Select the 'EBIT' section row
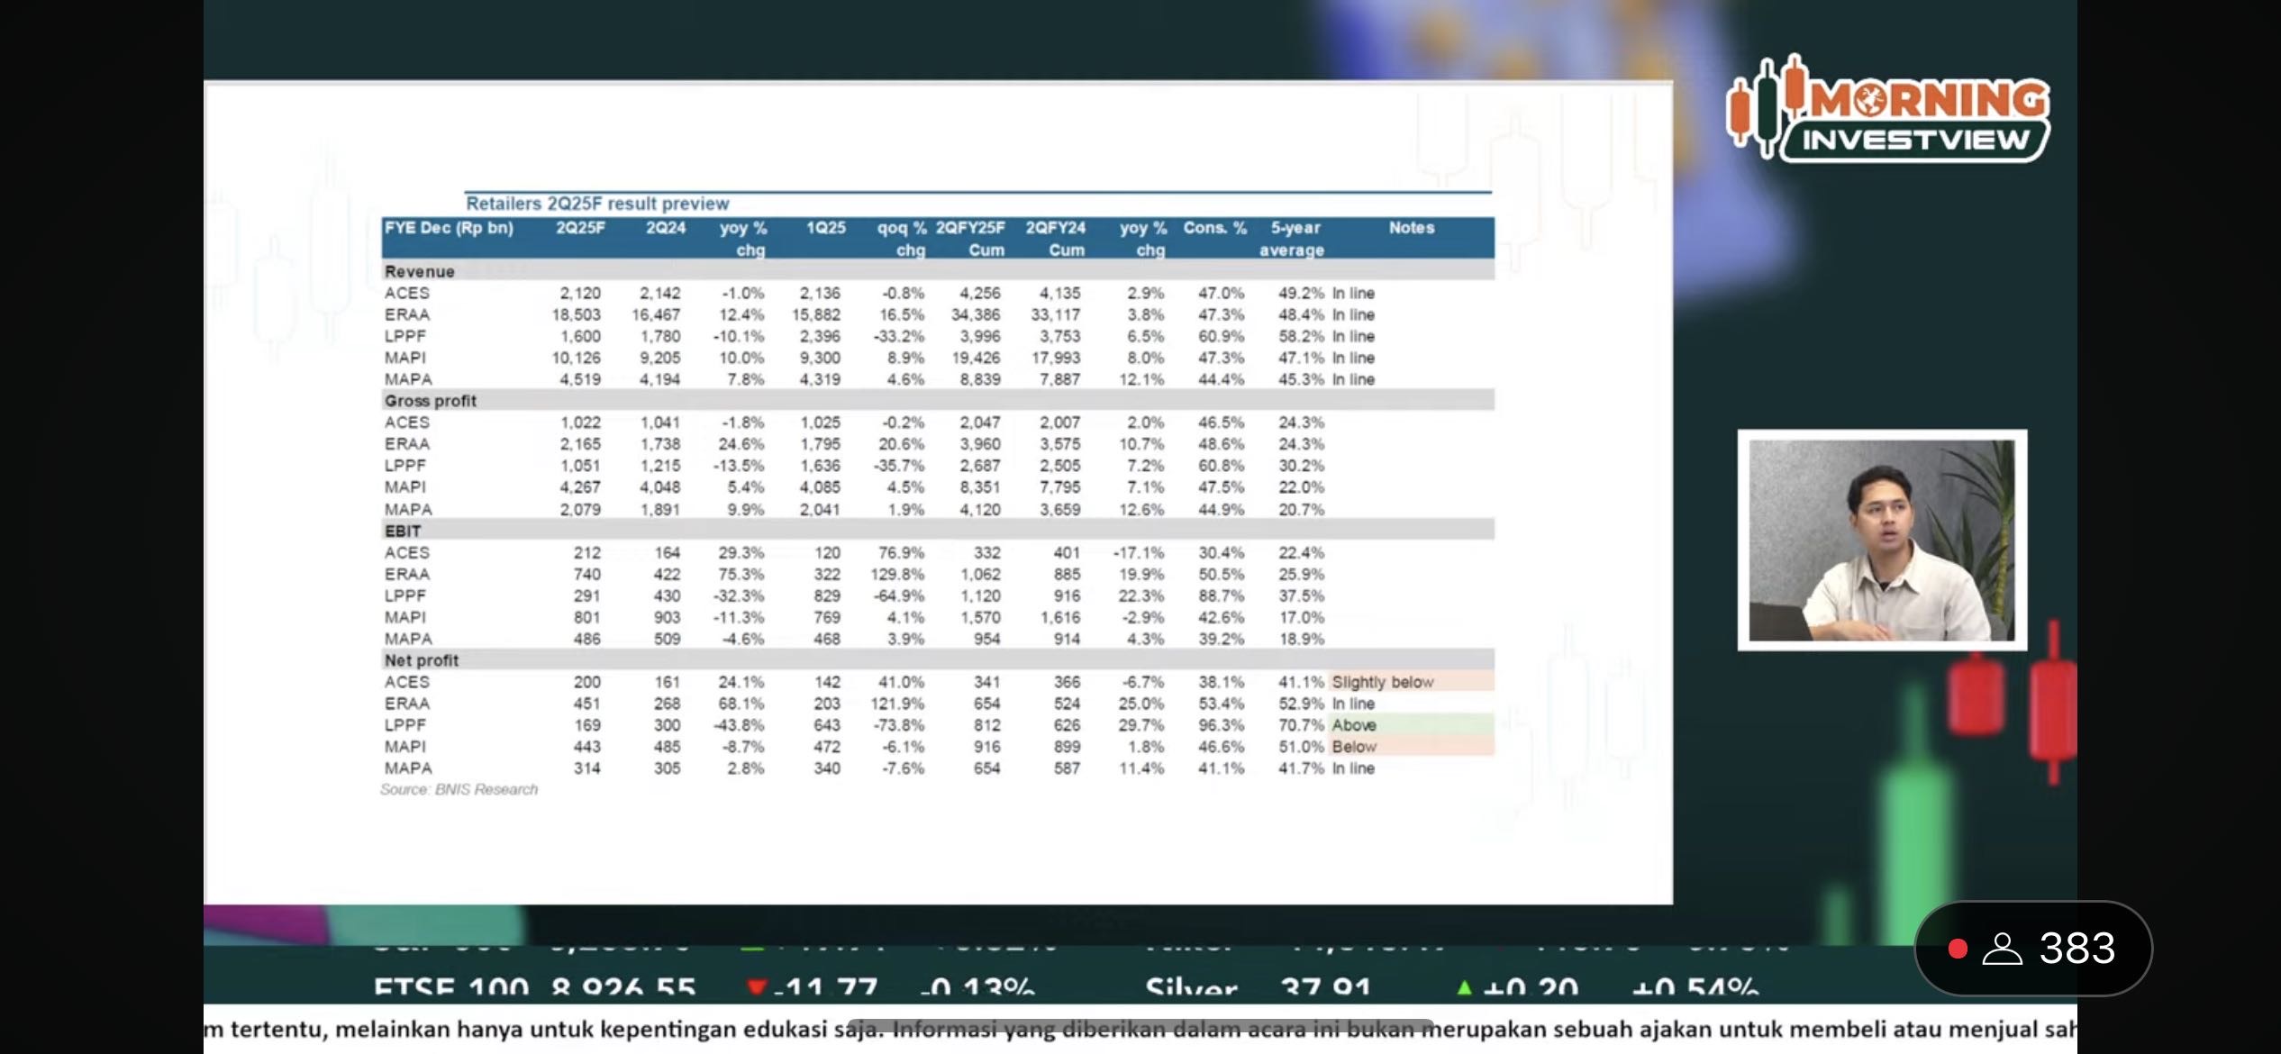 click(938, 531)
